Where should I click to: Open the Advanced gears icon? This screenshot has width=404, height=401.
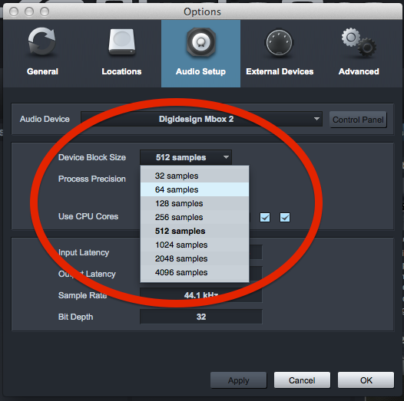coord(359,42)
